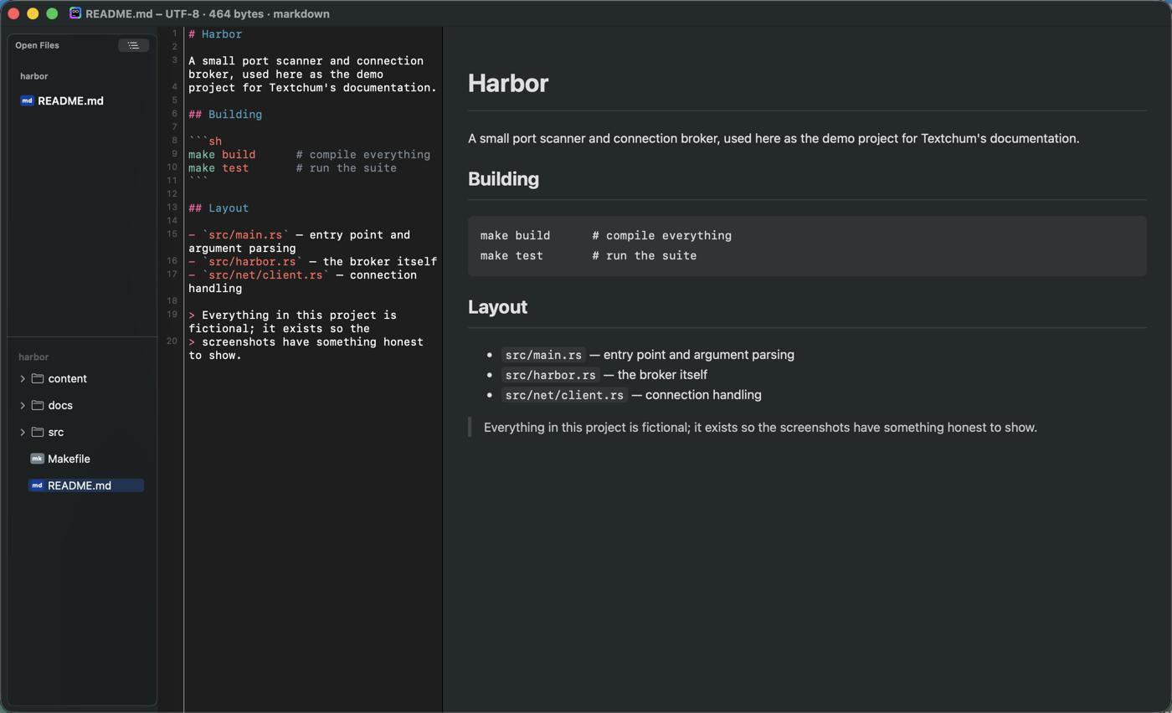Click the src/main.rs code label in the preview

pos(543,355)
